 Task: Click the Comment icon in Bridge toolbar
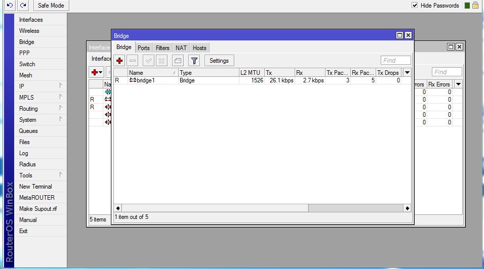click(178, 61)
